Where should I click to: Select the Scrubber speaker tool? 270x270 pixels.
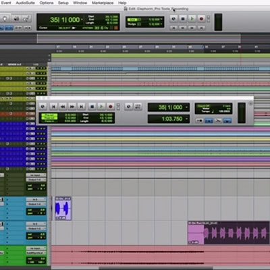(x=16, y=19)
